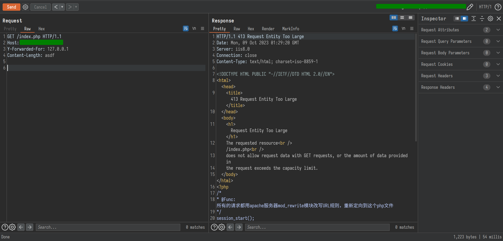
Task: Jump to the previous Request search match
Action: click(x=21, y=227)
